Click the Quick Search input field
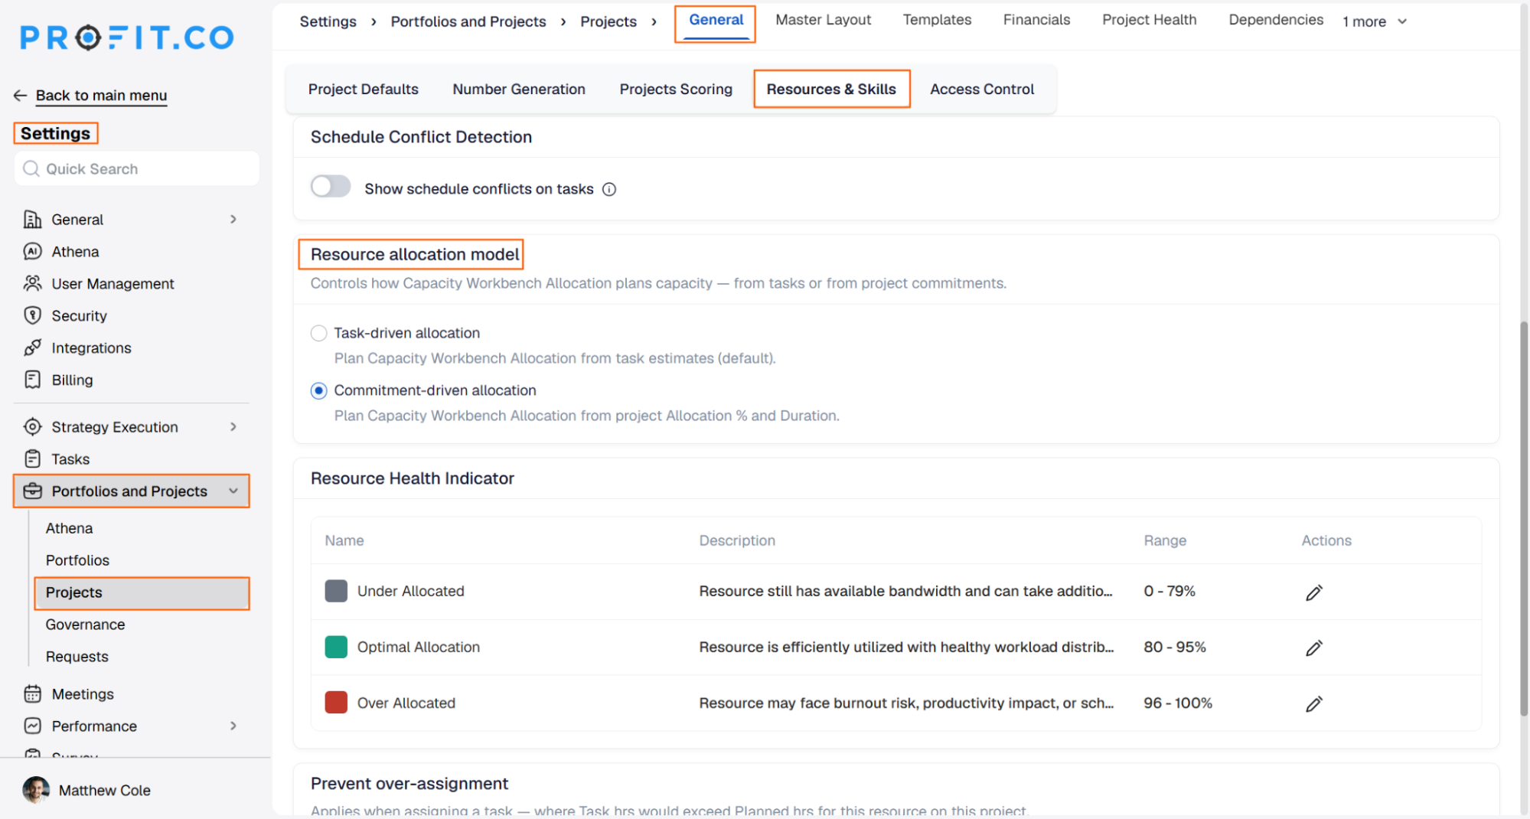1530x819 pixels. 137,168
